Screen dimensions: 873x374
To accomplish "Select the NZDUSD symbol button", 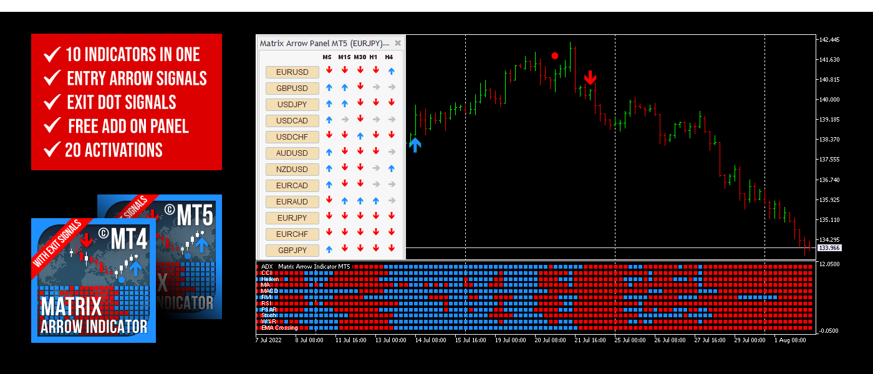I will (x=292, y=169).
